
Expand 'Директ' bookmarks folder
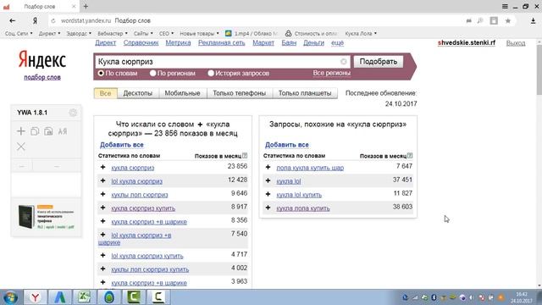click(x=49, y=34)
